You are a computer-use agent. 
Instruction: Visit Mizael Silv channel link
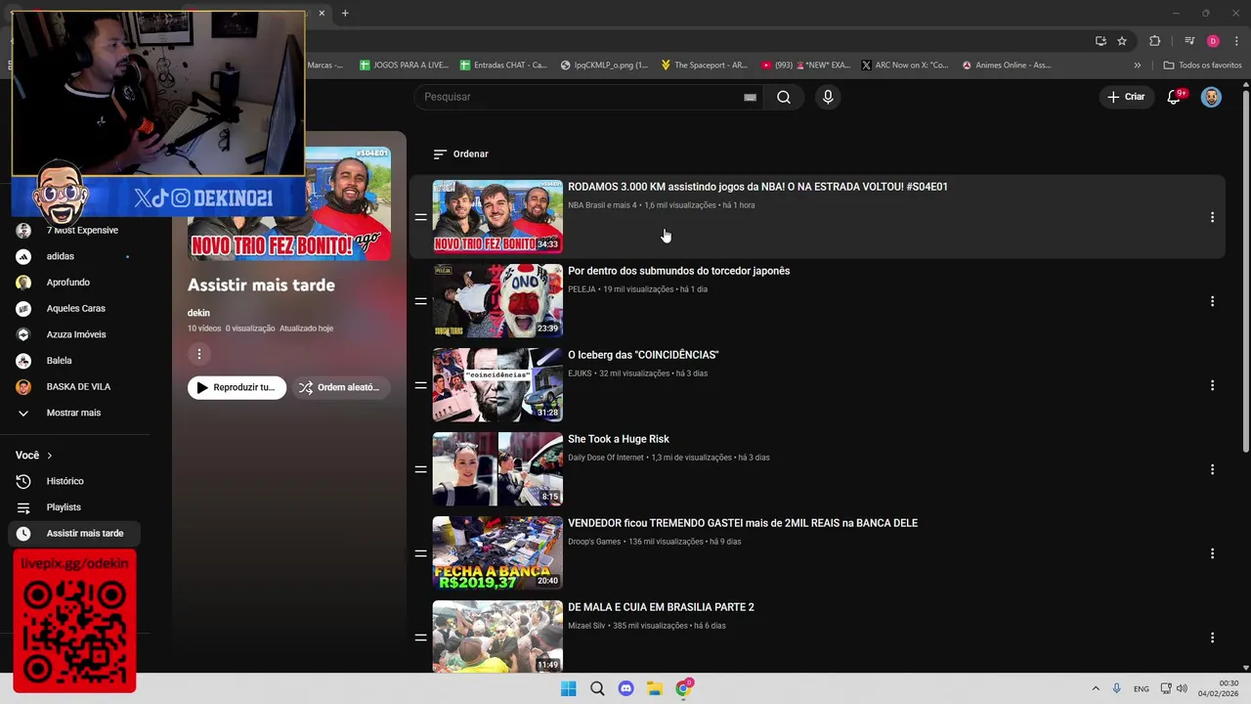click(x=586, y=626)
